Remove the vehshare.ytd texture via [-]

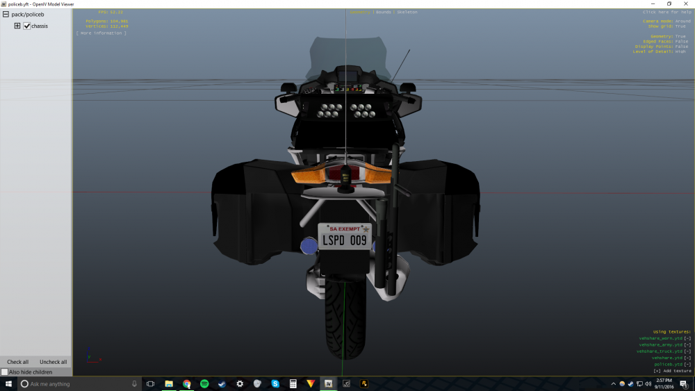[687, 358]
